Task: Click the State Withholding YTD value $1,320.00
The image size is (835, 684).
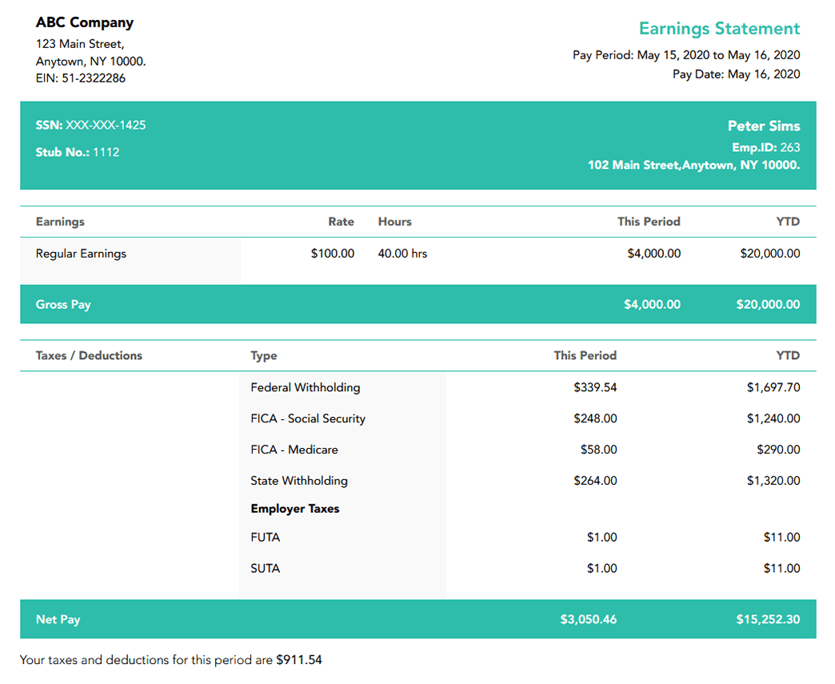Action: (773, 481)
